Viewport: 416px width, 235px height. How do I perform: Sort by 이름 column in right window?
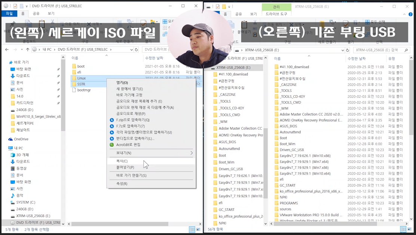277,59
